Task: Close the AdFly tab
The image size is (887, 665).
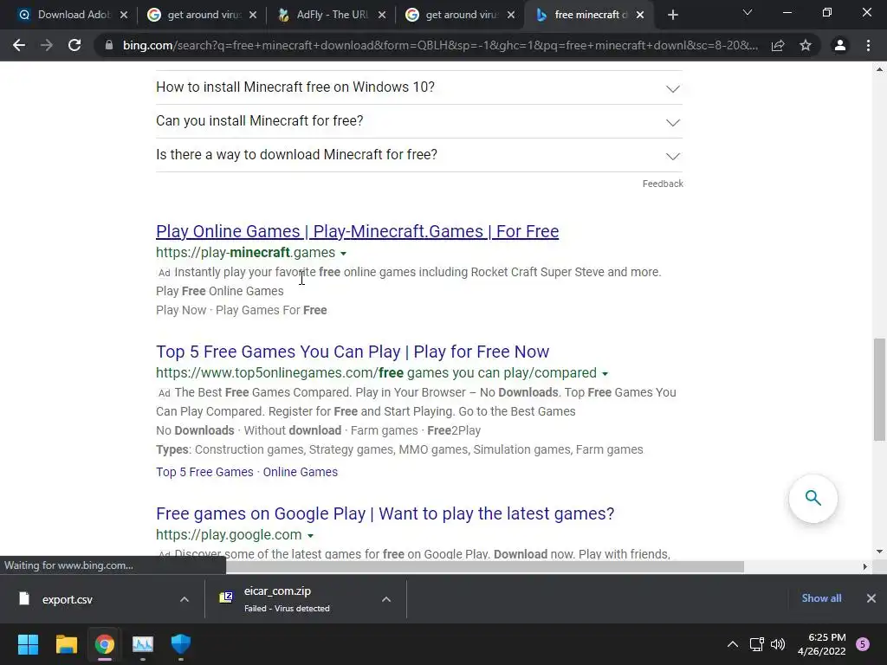Action: point(382,16)
